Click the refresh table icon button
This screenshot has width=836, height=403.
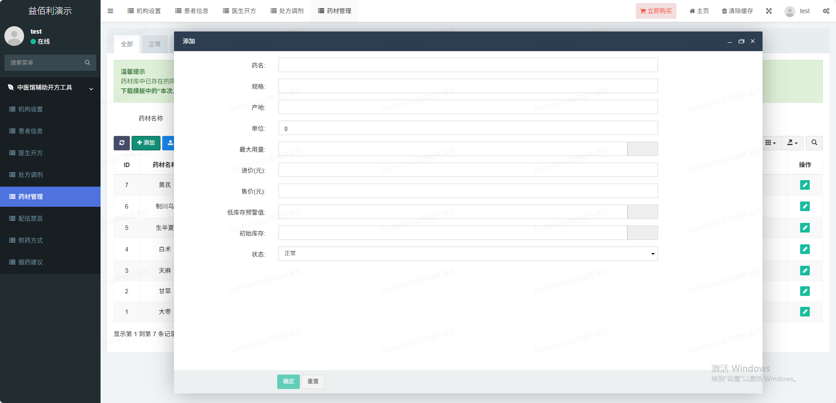click(122, 143)
